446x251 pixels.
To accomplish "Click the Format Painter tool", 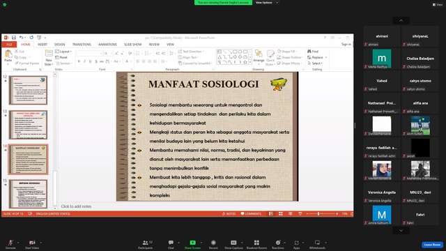I will [27, 63].
